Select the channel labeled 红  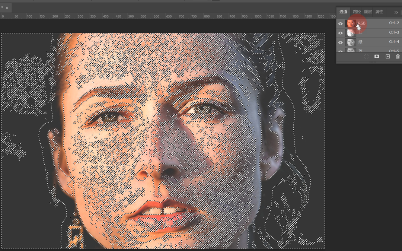click(x=369, y=32)
